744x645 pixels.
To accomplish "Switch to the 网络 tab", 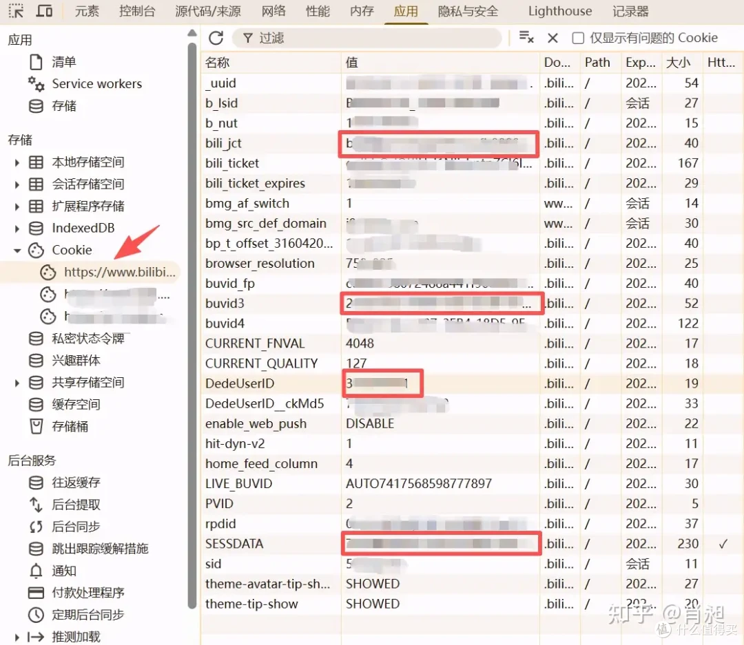I will pyautogui.click(x=273, y=11).
